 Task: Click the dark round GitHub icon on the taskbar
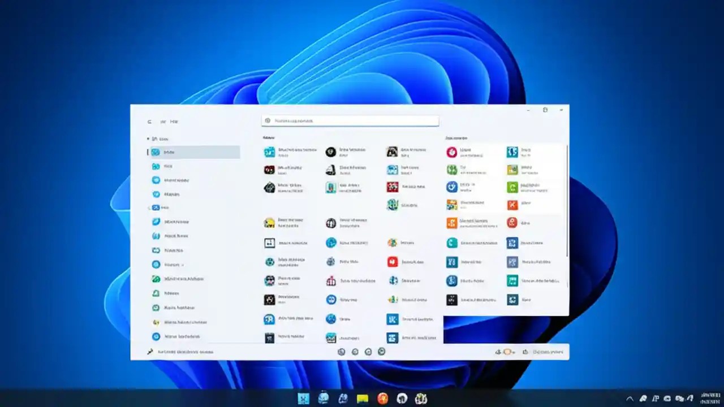pyautogui.click(x=402, y=397)
